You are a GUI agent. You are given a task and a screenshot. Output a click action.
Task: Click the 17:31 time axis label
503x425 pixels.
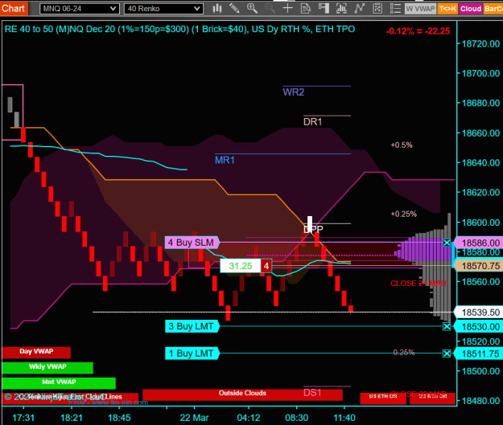click(x=23, y=418)
